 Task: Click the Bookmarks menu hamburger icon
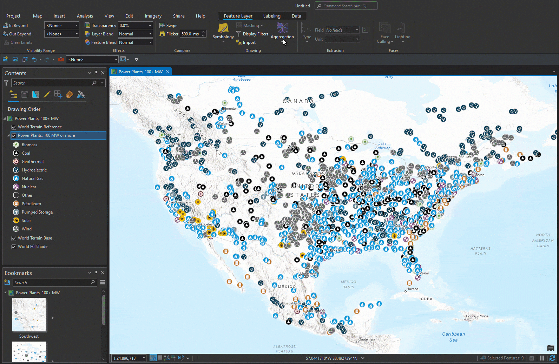coord(103,282)
